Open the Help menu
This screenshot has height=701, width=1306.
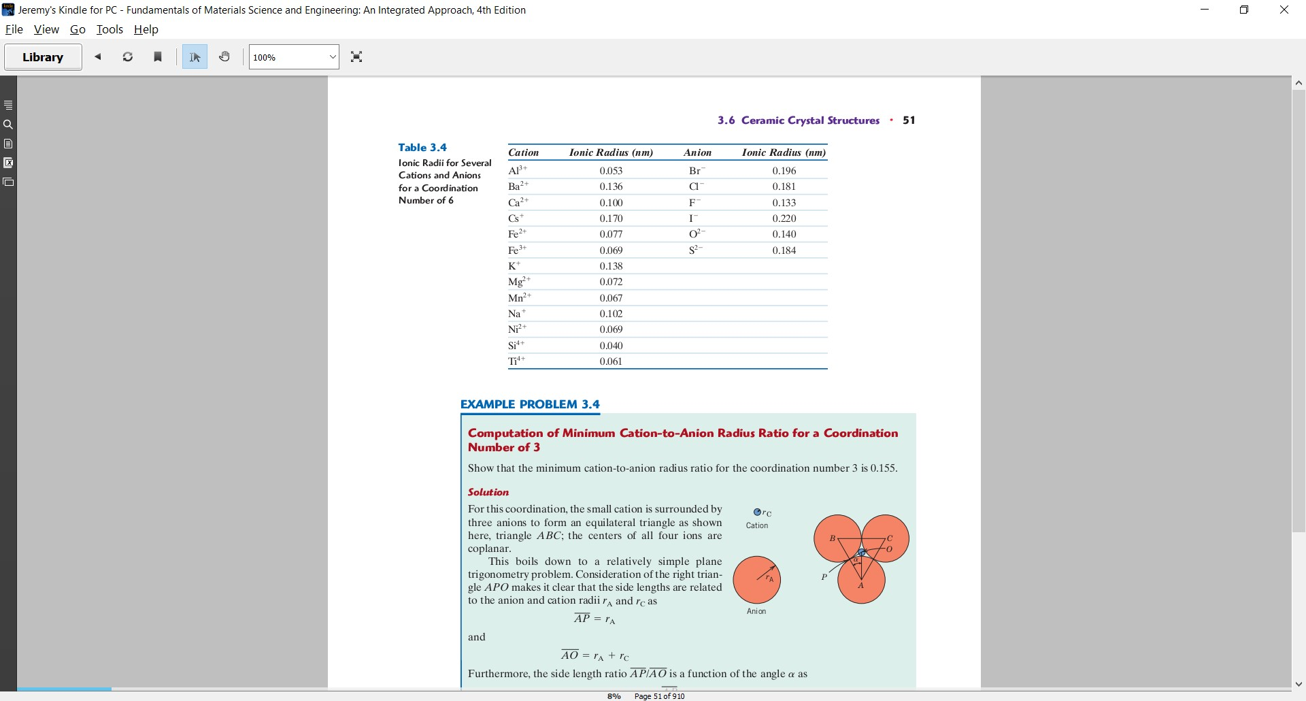(x=146, y=29)
